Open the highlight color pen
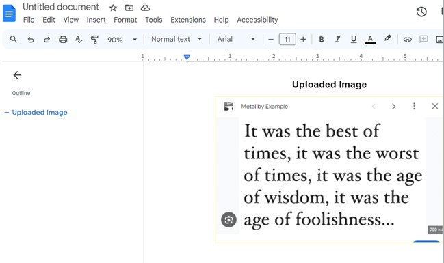Screen dimensions: 444x263 [387, 38]
